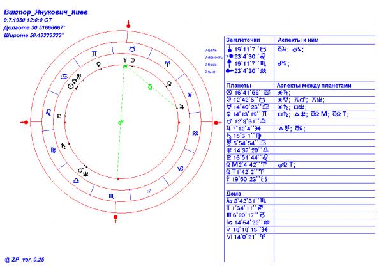Click the red earth-point marker left of the wheel
The height and width of the screenshot is (266, 379).
pyautogui.click(x=25, y=122)
